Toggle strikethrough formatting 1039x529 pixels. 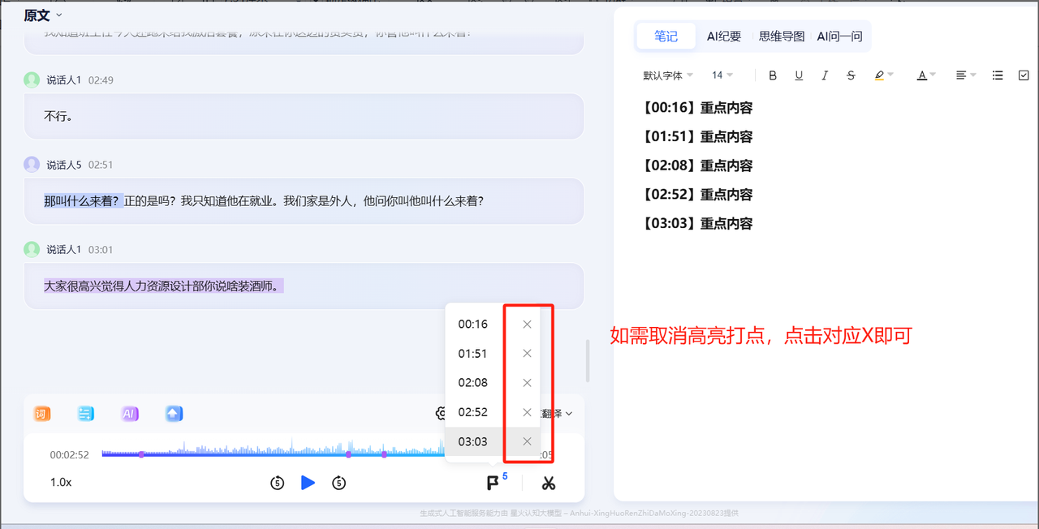pos(851,75)
